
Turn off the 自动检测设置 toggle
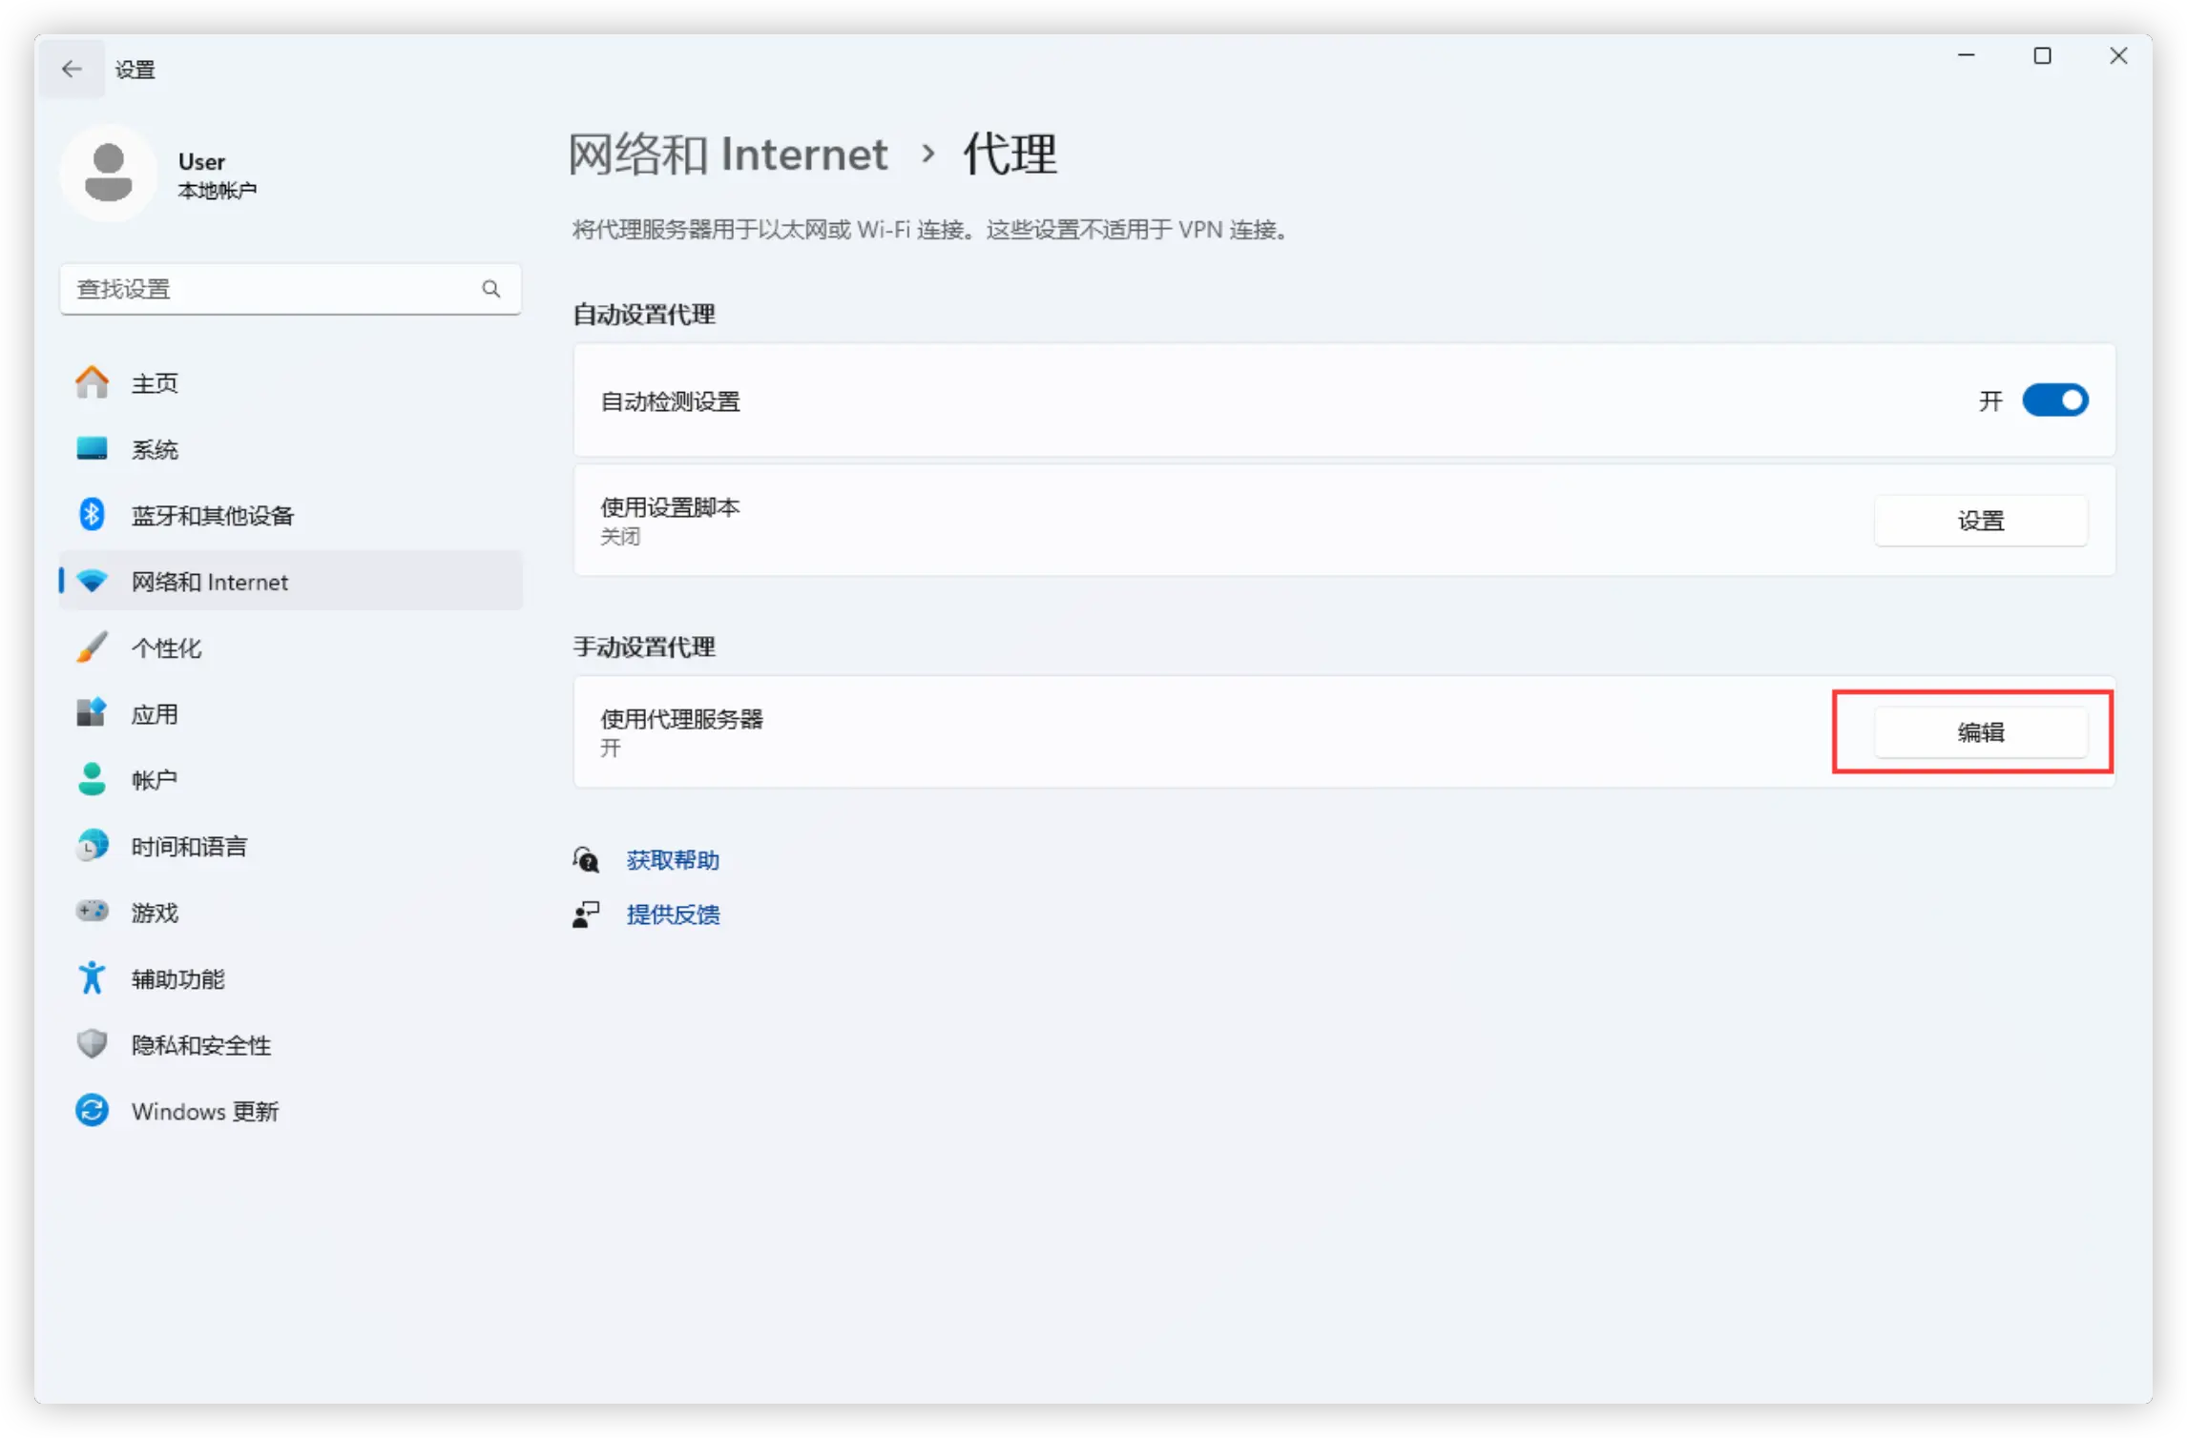click(2055, 401)
